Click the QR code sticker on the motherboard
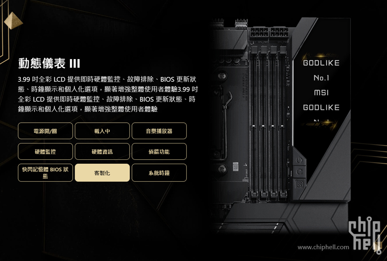 pyautogui.click(x=235, y=167)
